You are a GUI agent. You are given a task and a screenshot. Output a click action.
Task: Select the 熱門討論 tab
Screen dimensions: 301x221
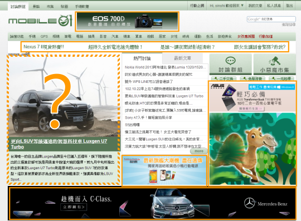(142, 58)
